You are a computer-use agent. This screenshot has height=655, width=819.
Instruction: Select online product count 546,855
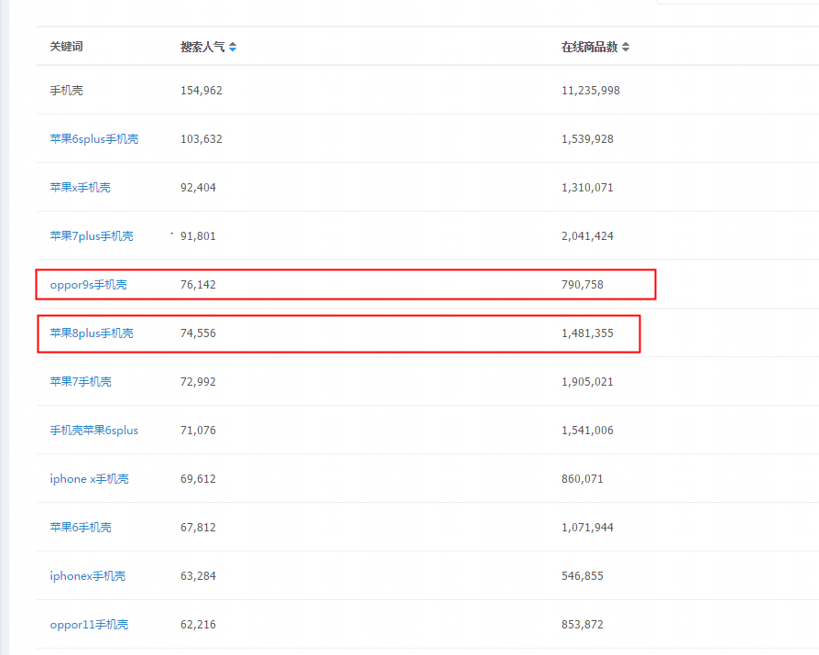pyautogui.click(x=583, y=576)
